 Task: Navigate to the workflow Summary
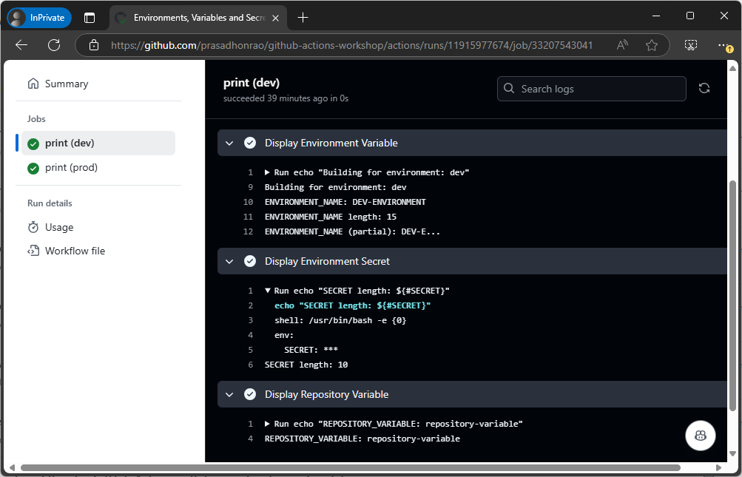[67, 84]
